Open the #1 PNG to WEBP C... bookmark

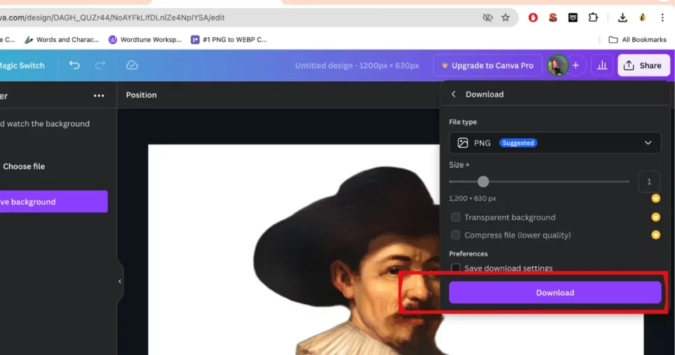[x=229, y=40]
